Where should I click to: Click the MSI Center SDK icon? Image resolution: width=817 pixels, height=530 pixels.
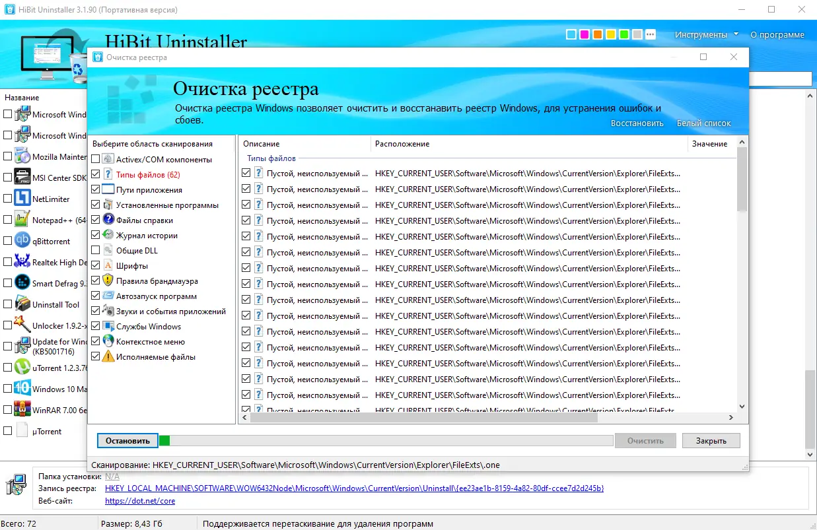click(x=22, y=178)
